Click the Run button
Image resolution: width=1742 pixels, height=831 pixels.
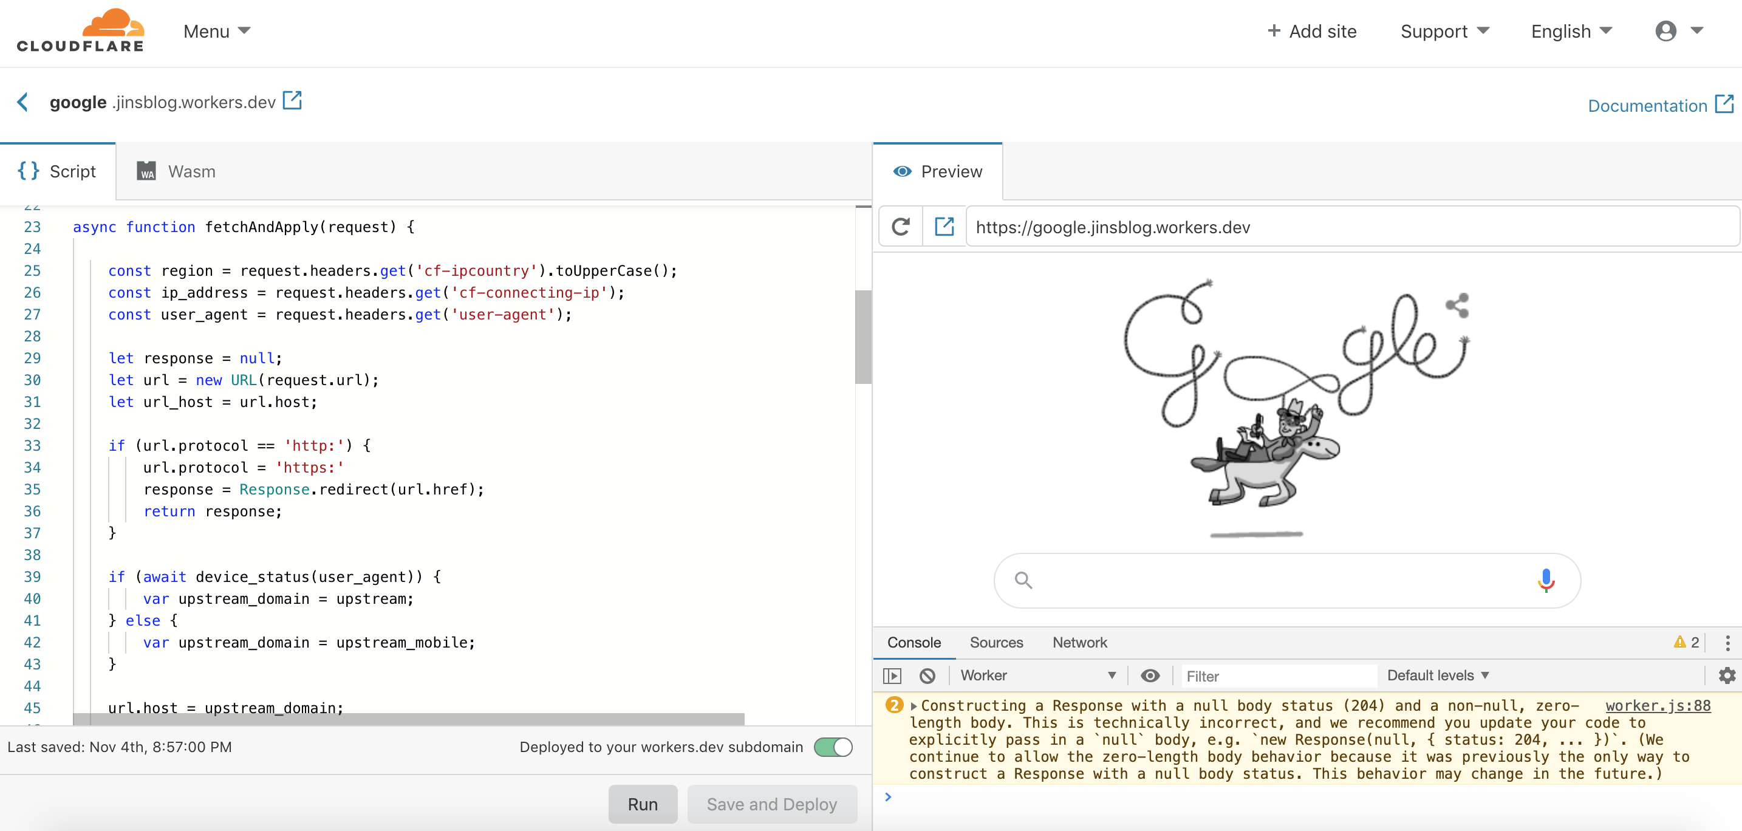pyautogui.click(x=643, y=804)
